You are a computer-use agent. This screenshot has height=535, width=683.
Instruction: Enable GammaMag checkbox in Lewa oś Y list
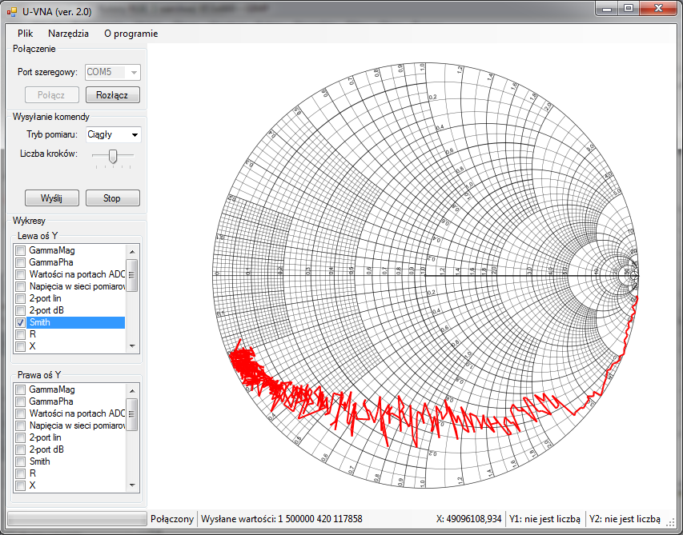click(21, 250)
